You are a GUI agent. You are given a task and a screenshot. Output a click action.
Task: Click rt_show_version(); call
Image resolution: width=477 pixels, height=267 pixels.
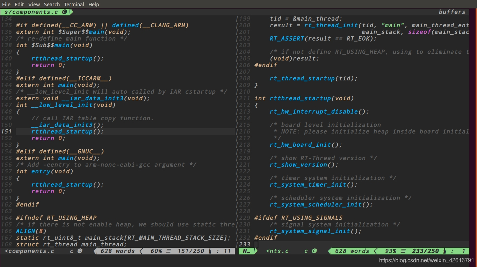pyautogui.click(x=304, y=165)
